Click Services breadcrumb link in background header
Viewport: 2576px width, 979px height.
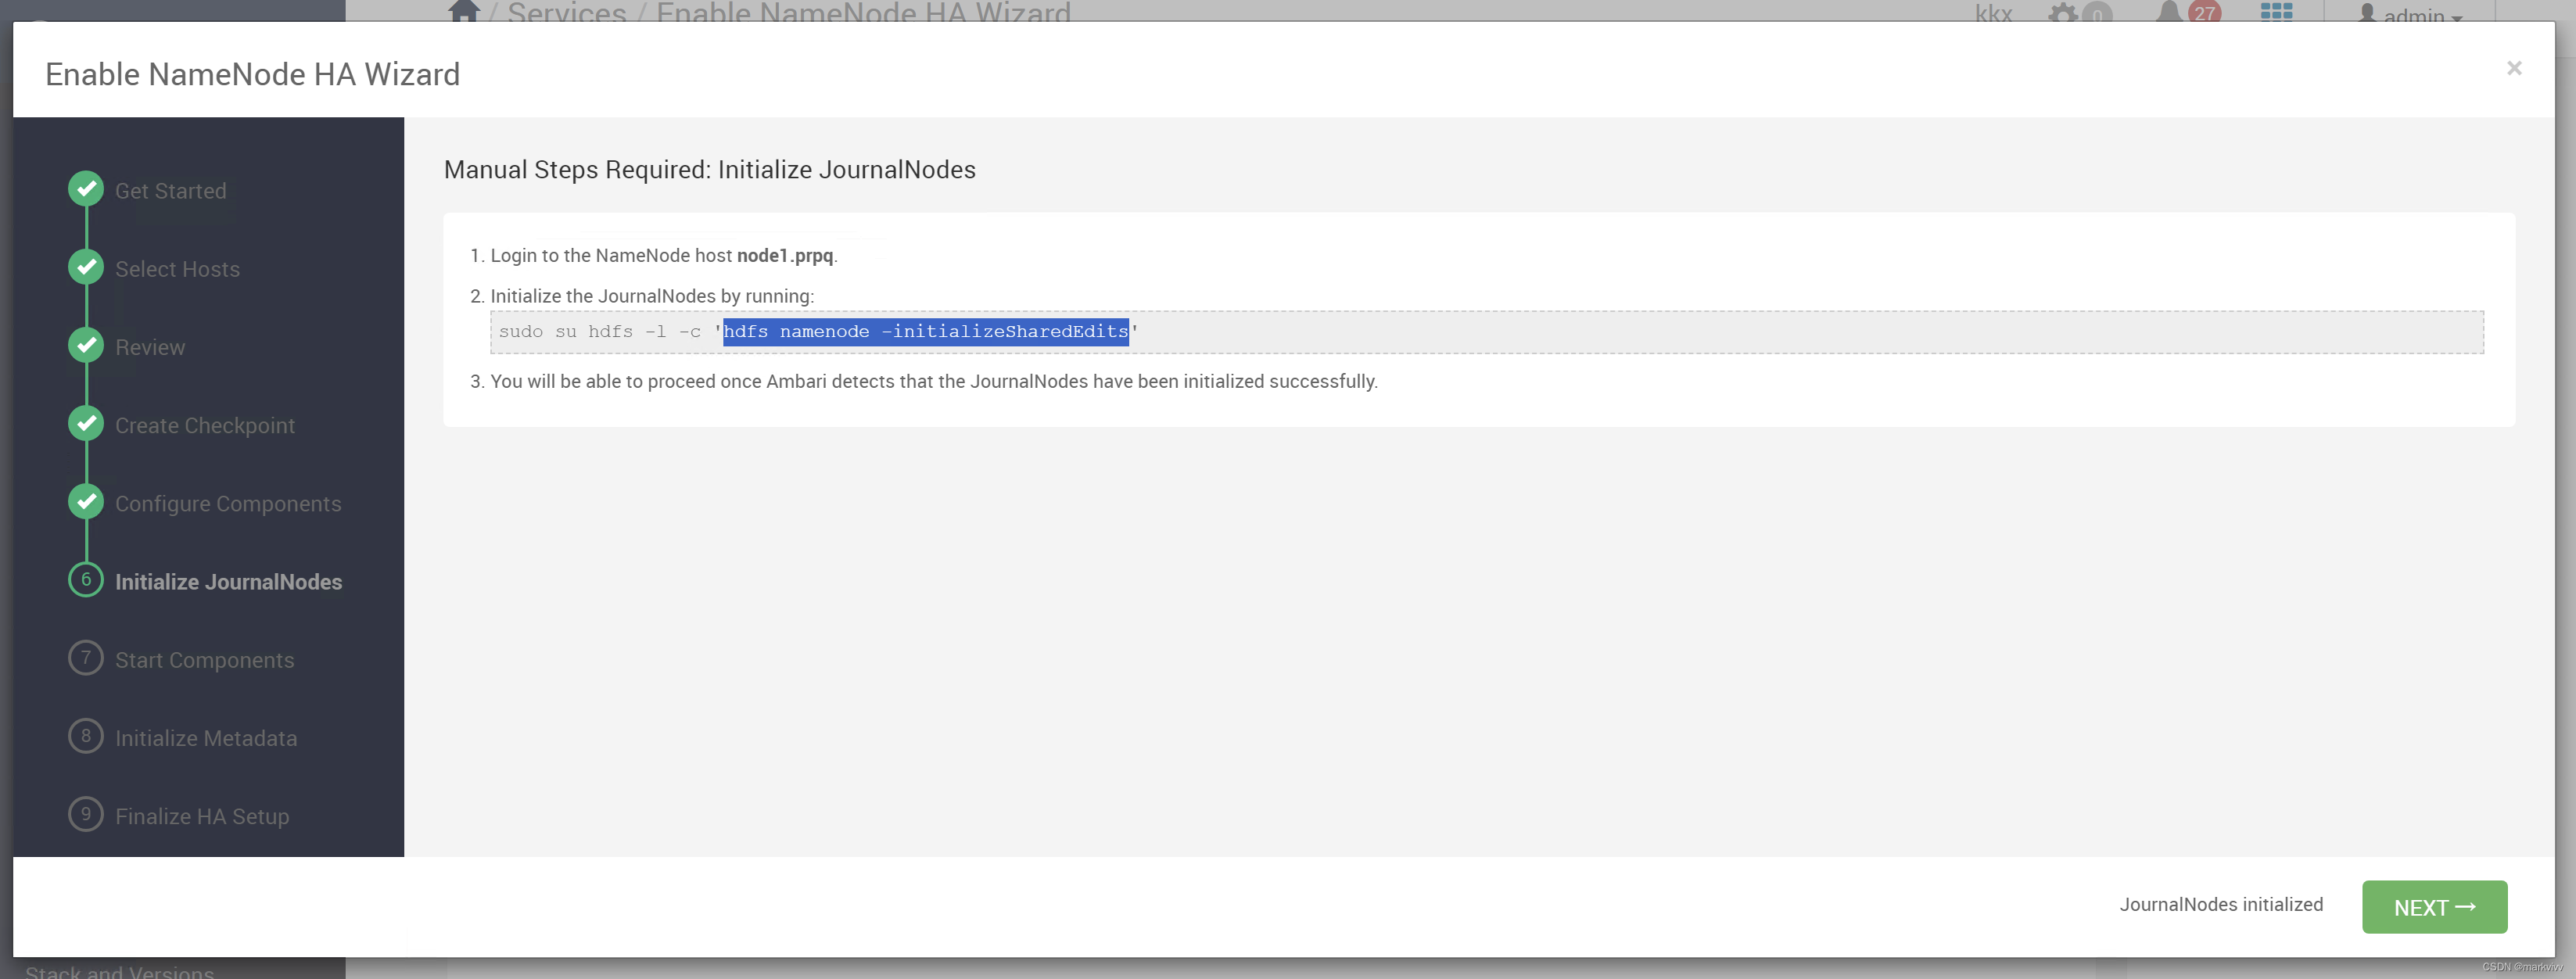566,13
